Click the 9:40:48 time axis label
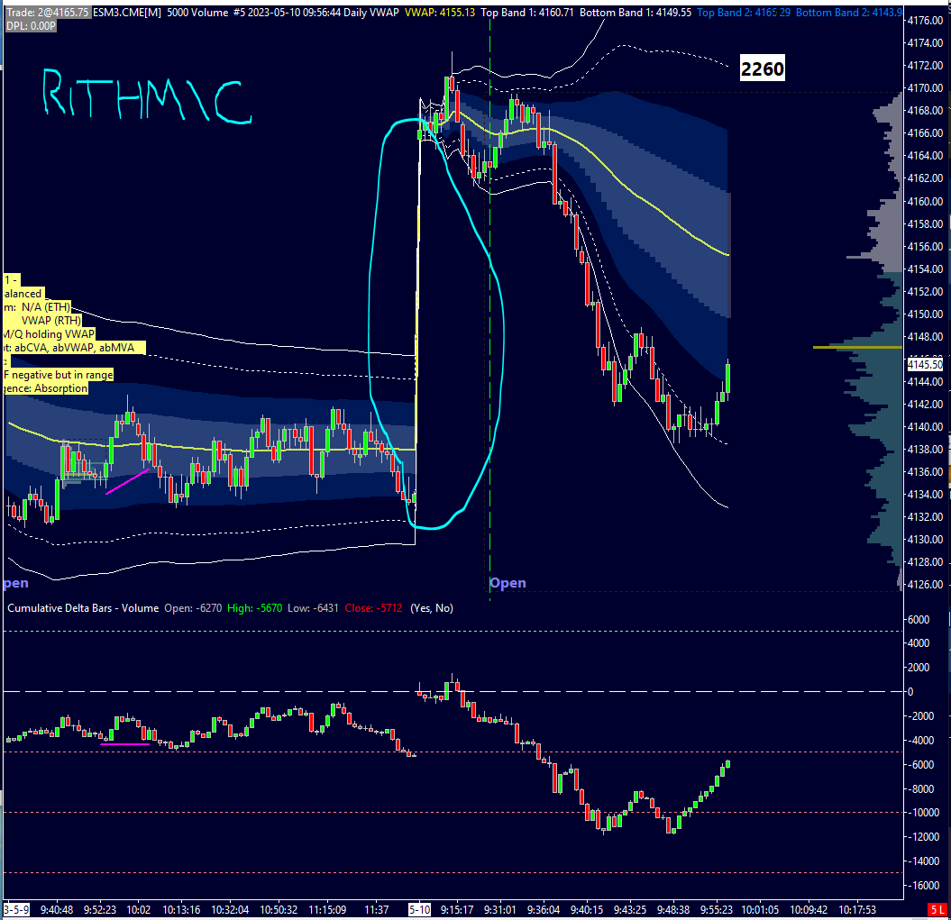This screenshot has height=920, width=951. pos(57,910)
